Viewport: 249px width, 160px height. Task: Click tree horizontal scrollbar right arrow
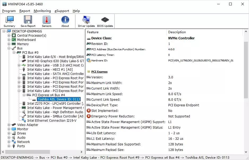click(81, 152)
